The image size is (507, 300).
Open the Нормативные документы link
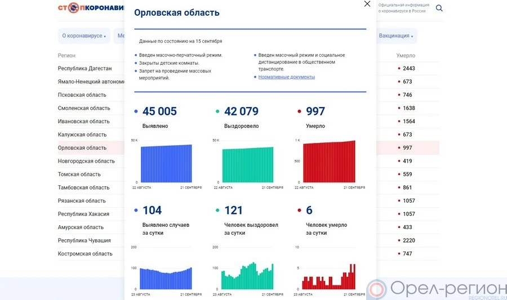click(x=286, y=77)
